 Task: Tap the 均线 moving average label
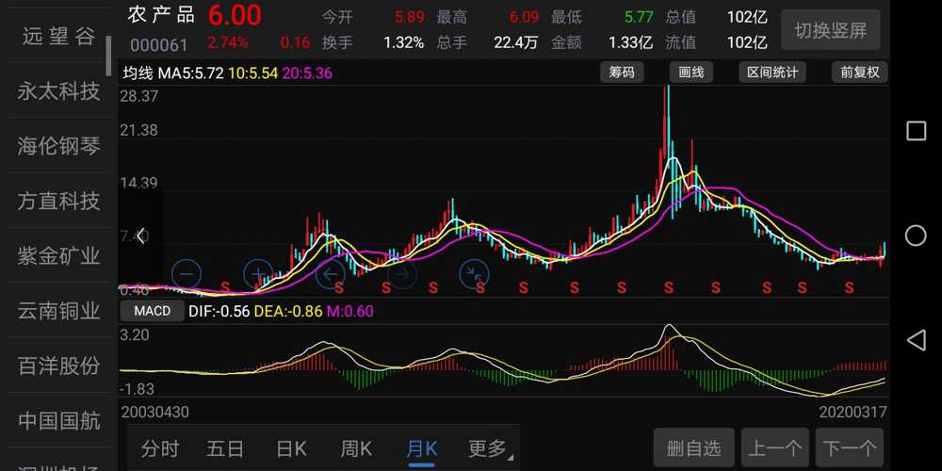click(138, 73)
